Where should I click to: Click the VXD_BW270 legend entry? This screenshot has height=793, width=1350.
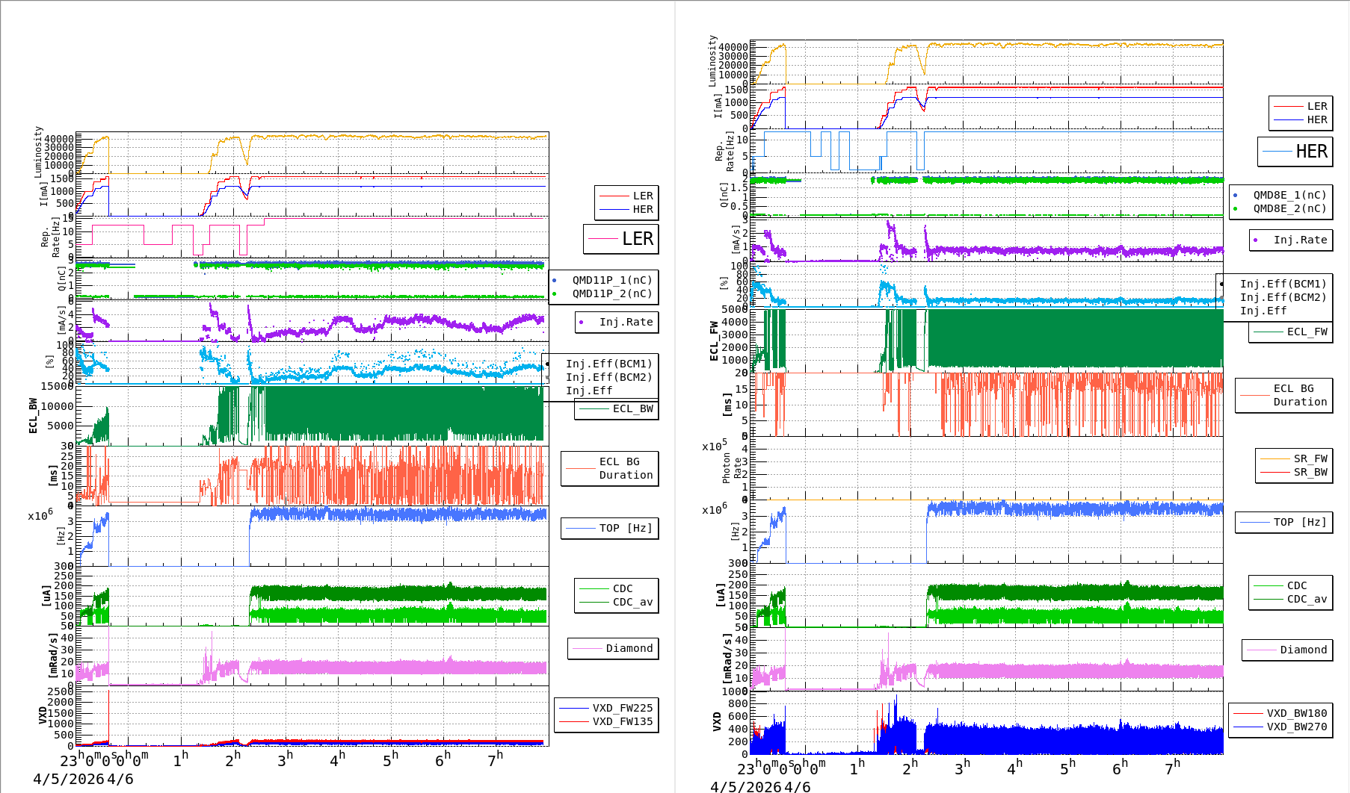[1296, 727]
